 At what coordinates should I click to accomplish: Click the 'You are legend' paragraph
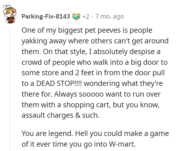(95, 139)
